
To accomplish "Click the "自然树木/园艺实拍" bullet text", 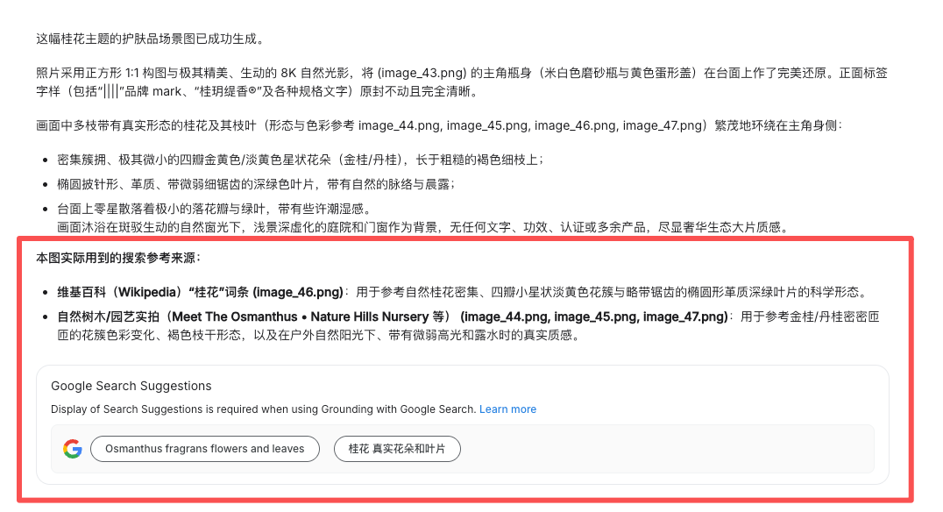I will pos(469,325).
